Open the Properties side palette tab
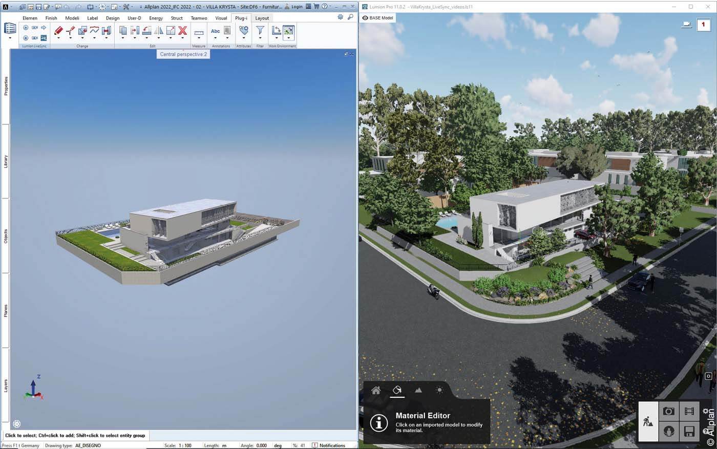 [6, 86]
